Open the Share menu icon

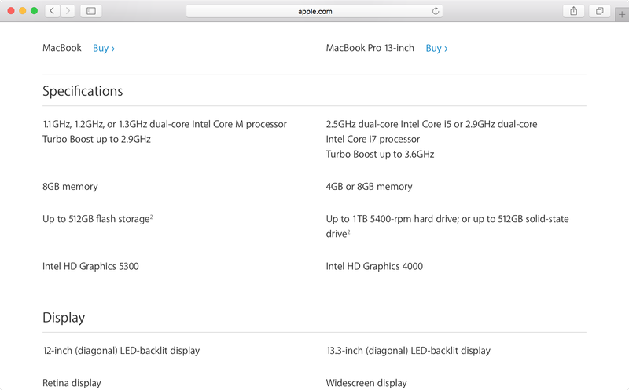(574, 11)
